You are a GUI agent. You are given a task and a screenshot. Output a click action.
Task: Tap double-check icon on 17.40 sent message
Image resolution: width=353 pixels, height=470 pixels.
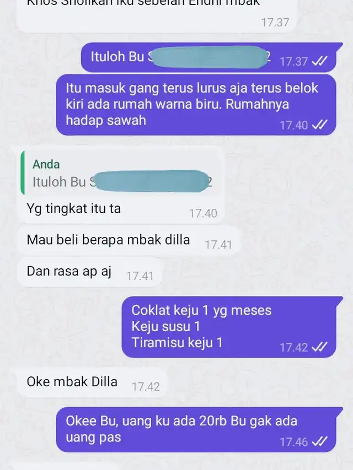click(319, 125)
